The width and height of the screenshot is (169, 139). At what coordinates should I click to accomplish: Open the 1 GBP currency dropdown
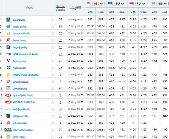pyautogui.click(x=162, y=4)
